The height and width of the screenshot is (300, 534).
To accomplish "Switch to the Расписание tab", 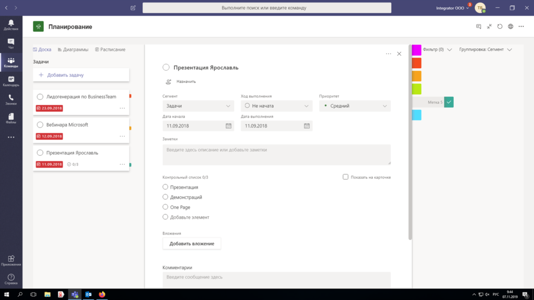I will tap(110, 49).
